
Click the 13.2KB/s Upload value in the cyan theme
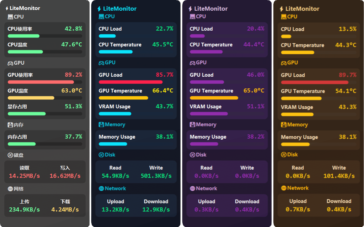pyautogui.click(x=115, y=209)
